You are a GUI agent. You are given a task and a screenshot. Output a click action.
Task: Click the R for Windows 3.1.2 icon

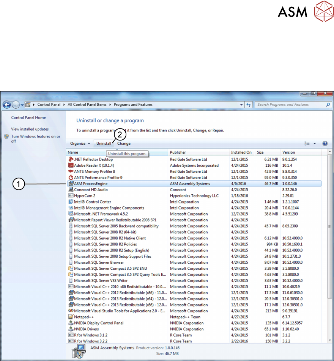click(x=71, y=335)
